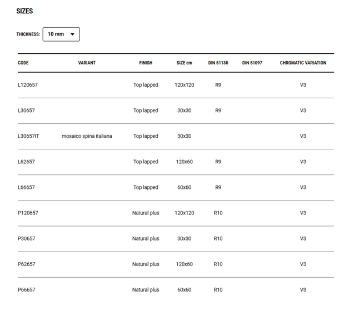The height and width of the screenshot is (311, 354).
Task: Open the Thickness 10 mm dropdown
Action: pyautogui.click(x=61, y=34)
